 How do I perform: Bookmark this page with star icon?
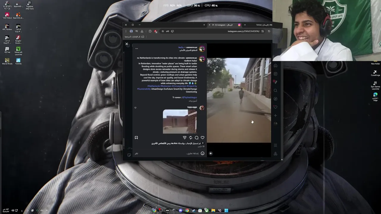(163, 31)
